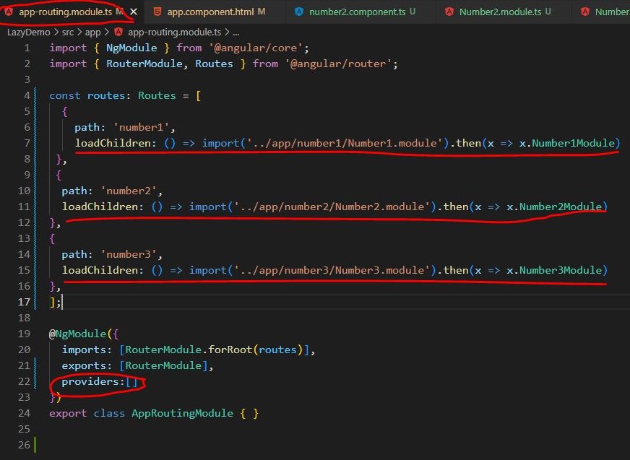
Task: Click line number 17 in the gutter
Action: pyautogui.click(x=24, y=302)
